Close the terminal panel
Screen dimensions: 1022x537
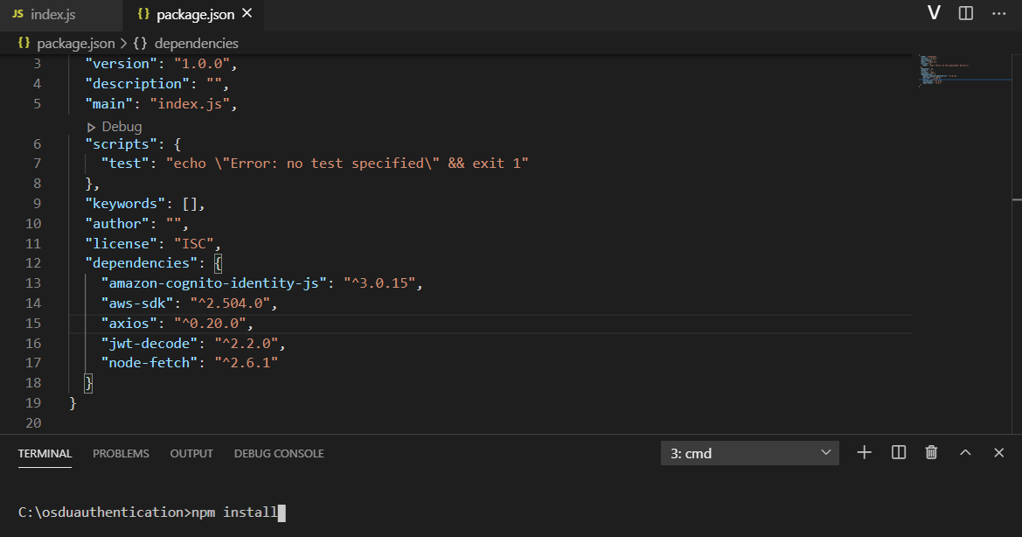pos(998,452)
